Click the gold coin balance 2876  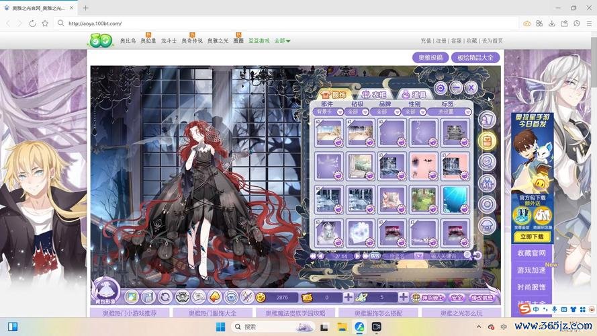click(x=278, y=298)
